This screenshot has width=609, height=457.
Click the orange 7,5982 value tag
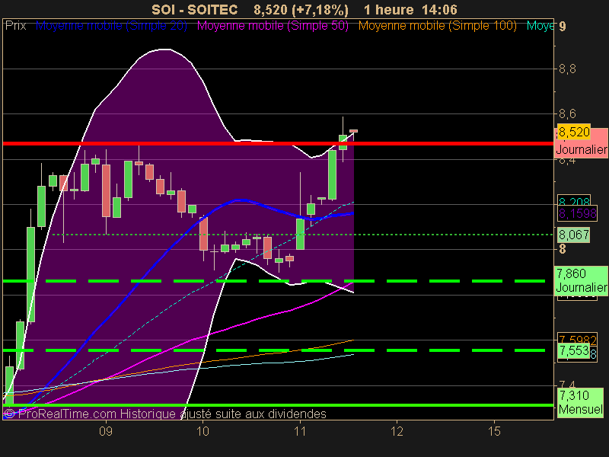click(577, 338)
